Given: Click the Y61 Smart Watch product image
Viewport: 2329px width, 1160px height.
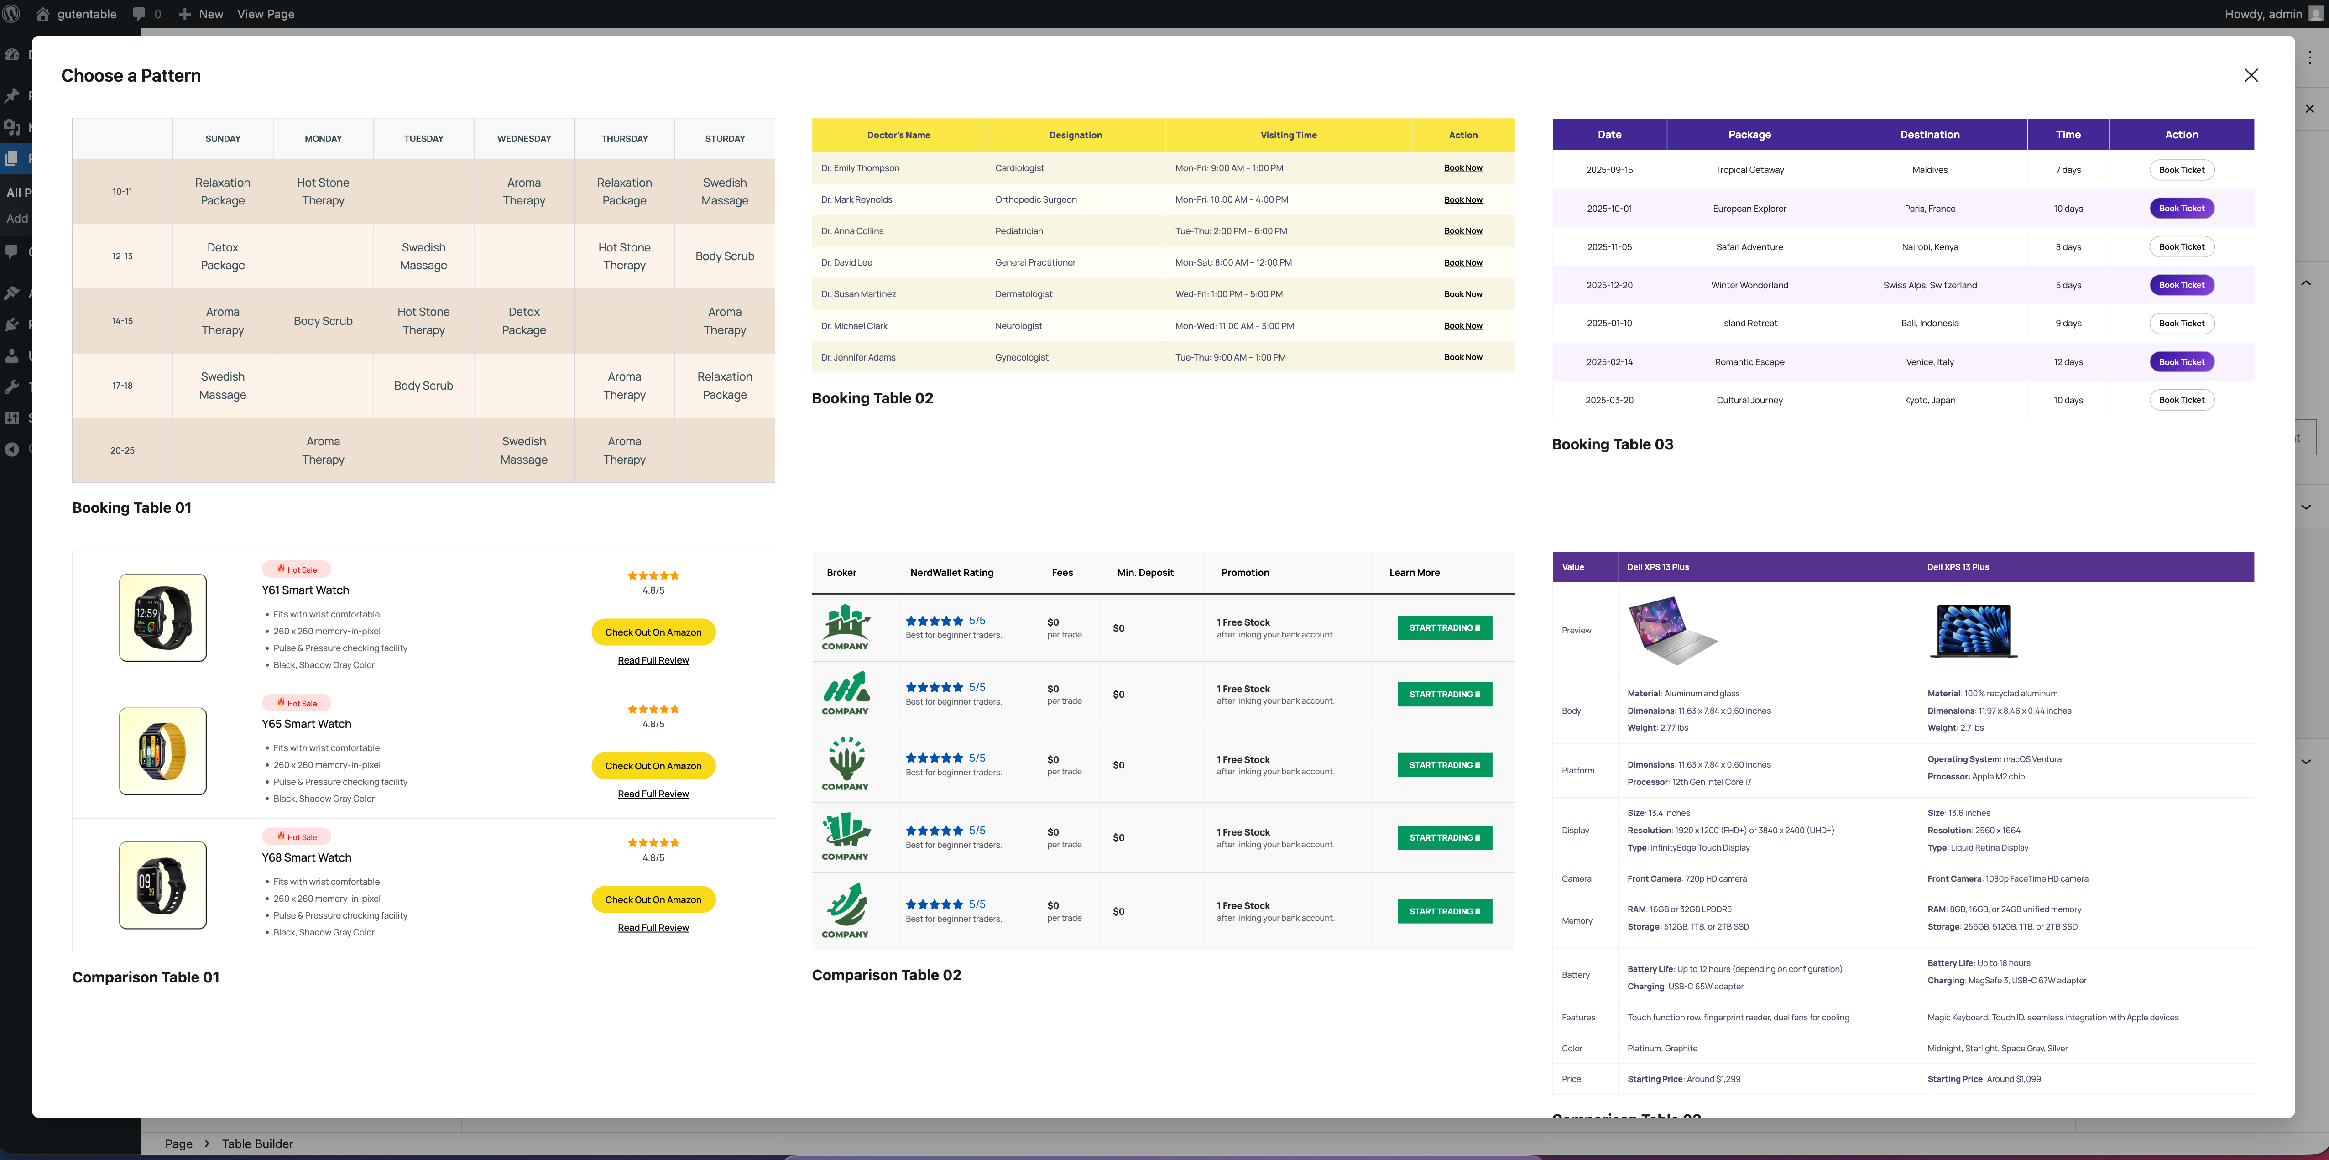Looking at the screenshot, I should tap(163, 617).
